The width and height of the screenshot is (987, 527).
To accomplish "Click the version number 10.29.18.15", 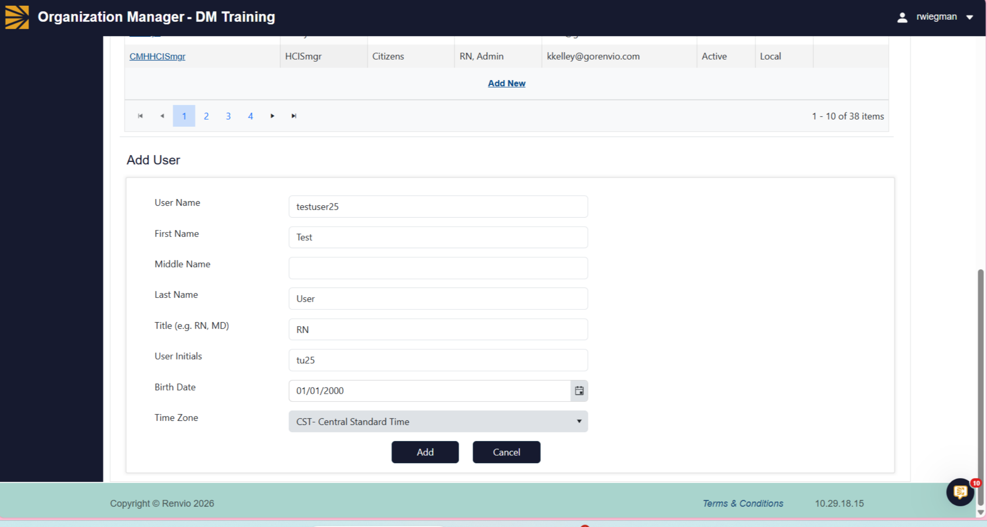I will [x=839, y=504].
